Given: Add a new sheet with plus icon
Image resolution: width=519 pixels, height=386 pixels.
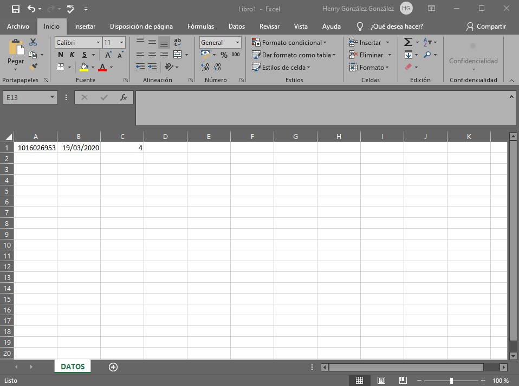Looking at the screenshot, I should click(x=113, y=367).
